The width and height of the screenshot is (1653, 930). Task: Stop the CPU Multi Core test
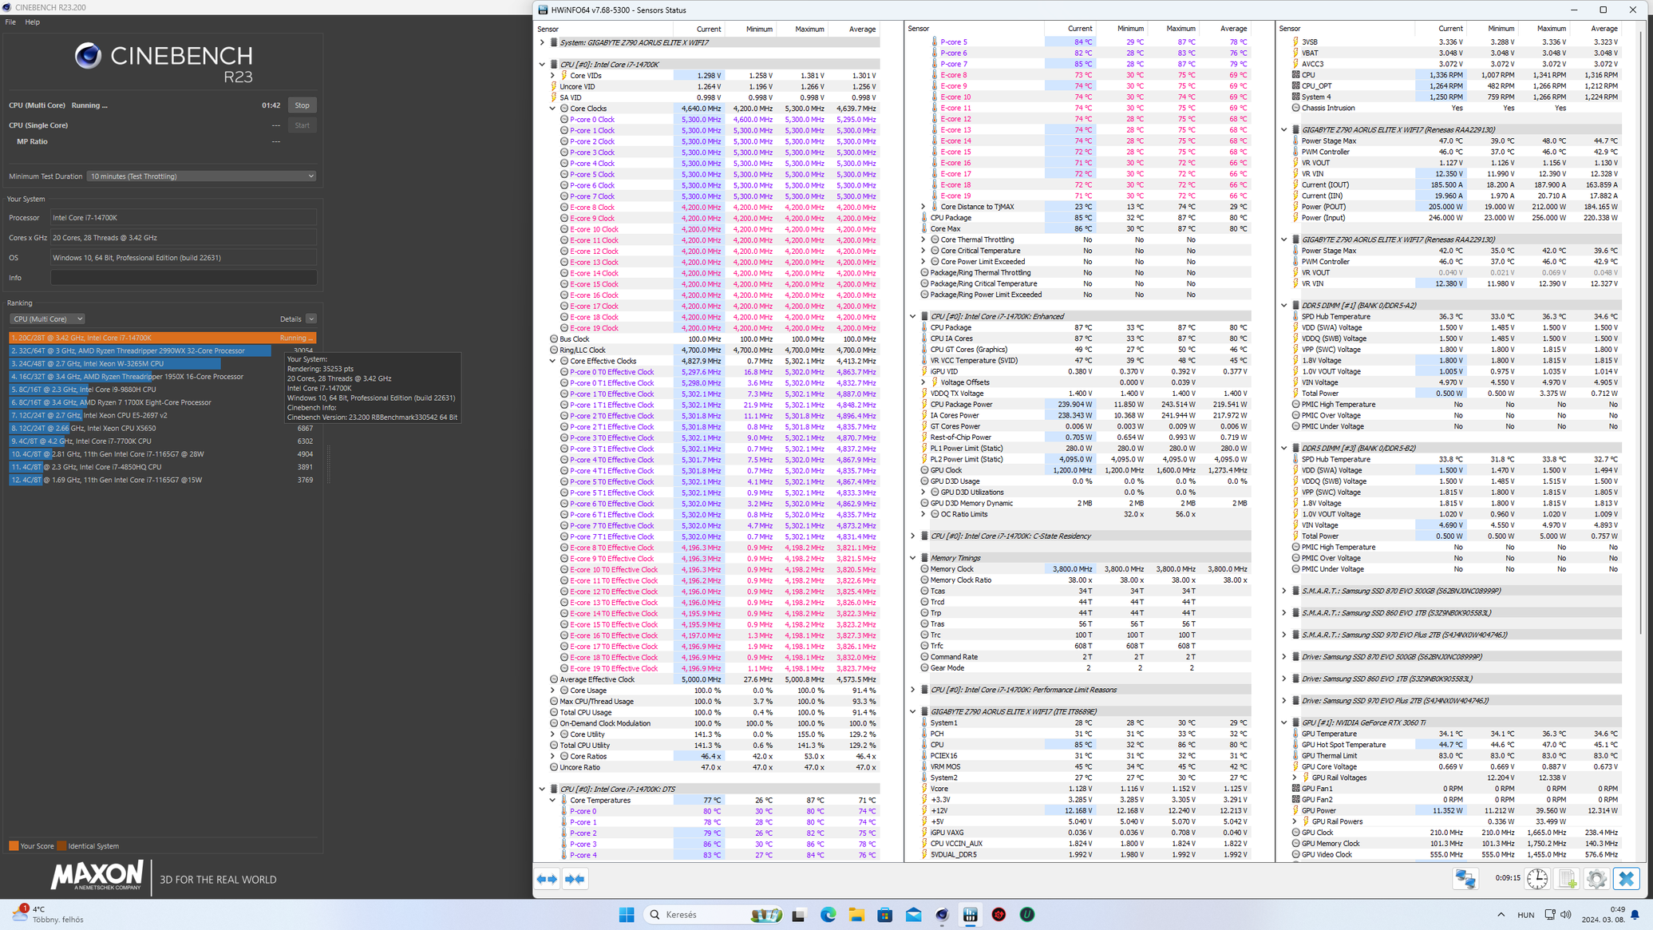click(302, 105)
